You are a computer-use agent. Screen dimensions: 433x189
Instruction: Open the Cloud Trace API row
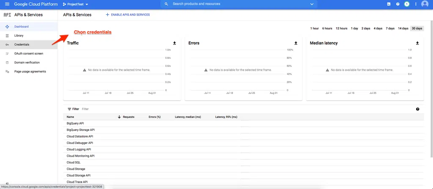pyautogui.click(x=244, y=182)
